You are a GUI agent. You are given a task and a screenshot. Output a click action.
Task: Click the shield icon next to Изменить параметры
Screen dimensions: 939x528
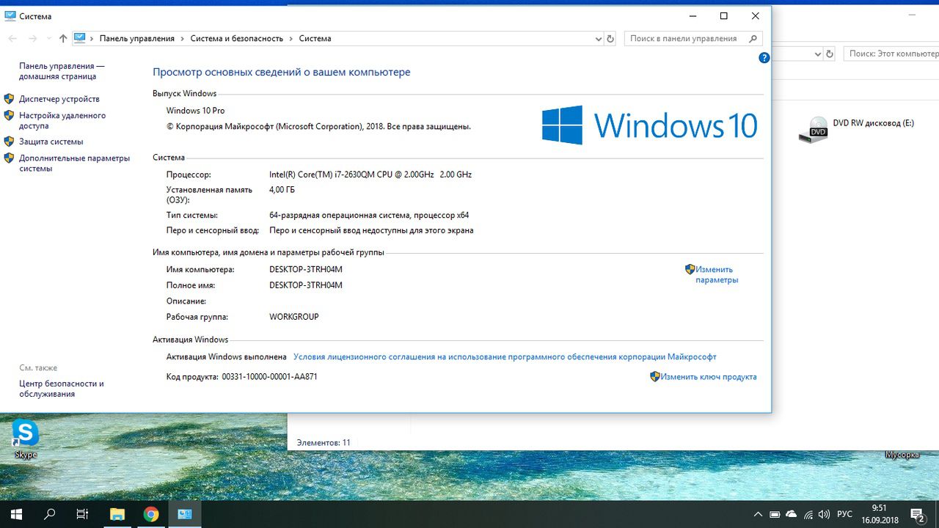click(690, 269)
